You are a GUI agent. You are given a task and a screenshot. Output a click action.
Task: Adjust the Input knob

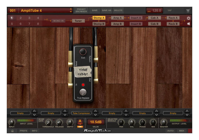pos(12,122)
